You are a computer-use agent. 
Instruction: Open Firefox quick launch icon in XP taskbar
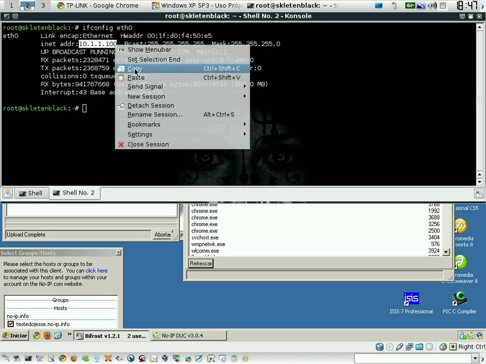click(x=47, y=336)
